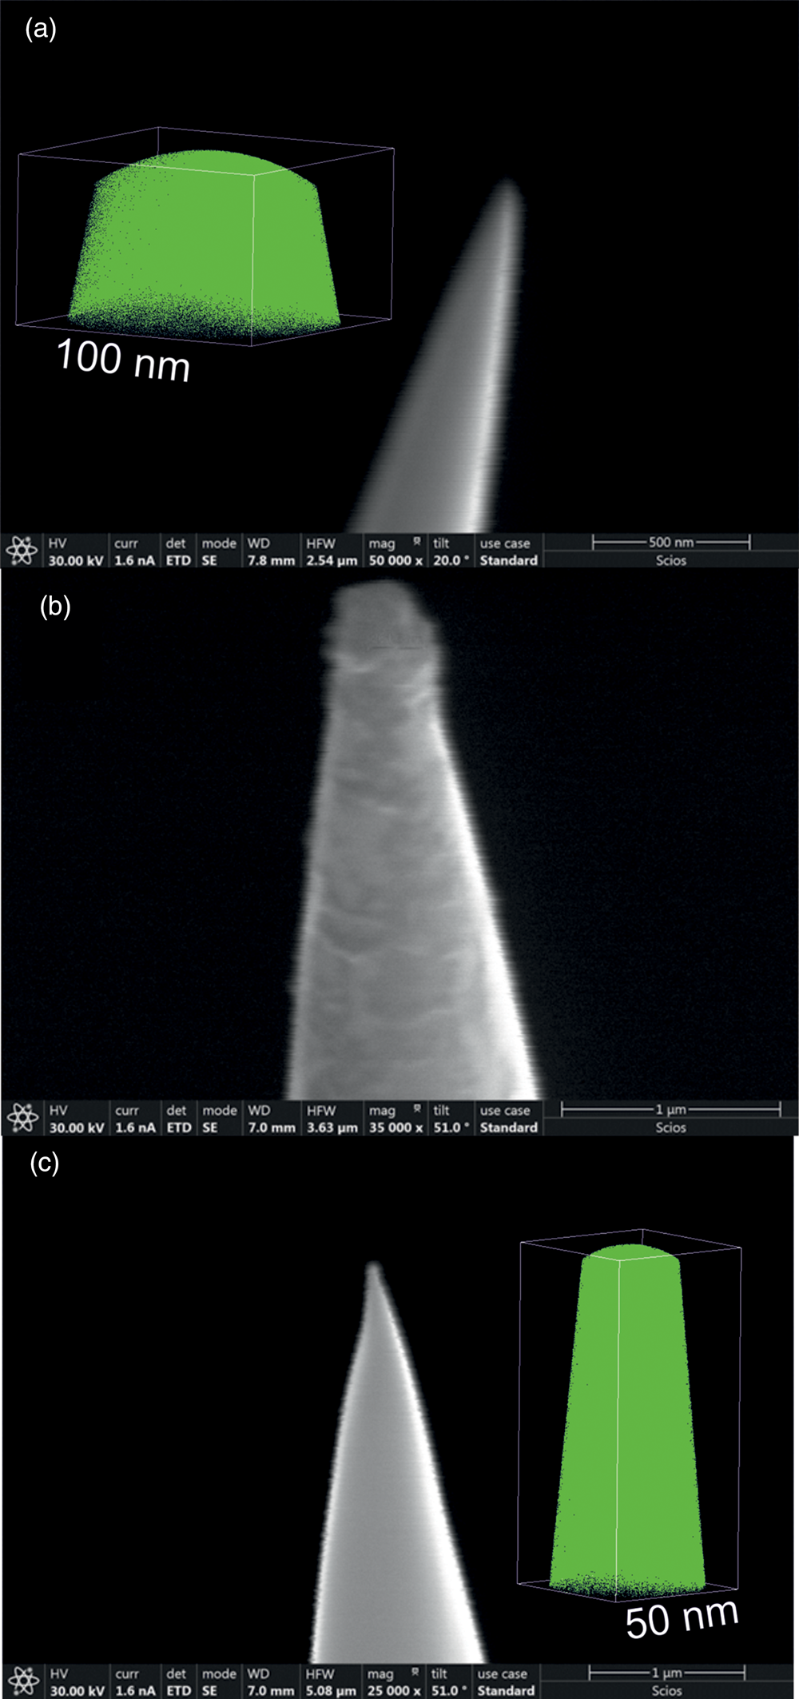Click the HFW value '3.63 µm'

tap(332, 1128)
